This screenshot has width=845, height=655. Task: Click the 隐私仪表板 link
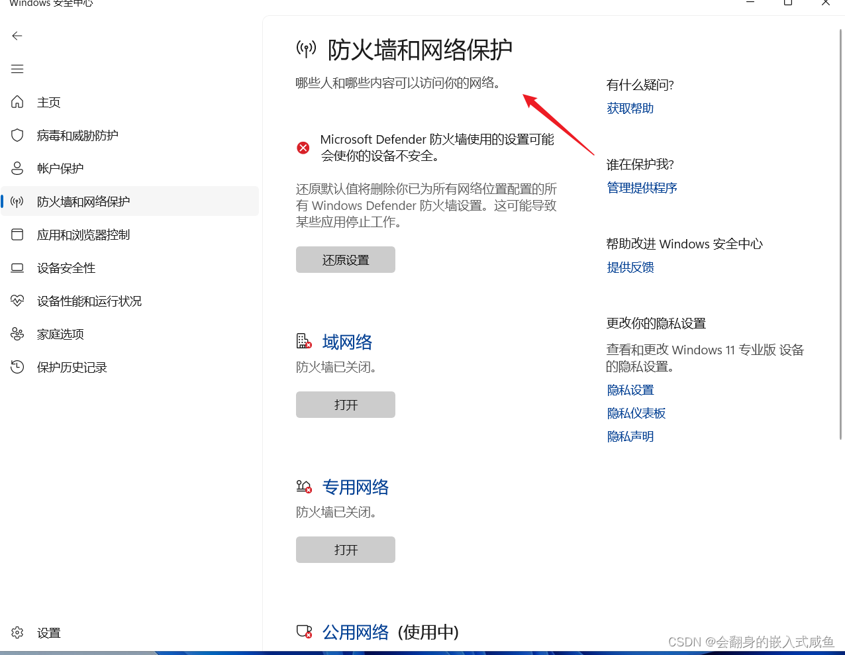pyautogui.click(x=636, y=413)
